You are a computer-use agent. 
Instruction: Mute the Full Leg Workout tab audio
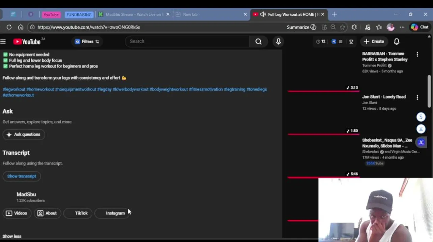point(263,14)
